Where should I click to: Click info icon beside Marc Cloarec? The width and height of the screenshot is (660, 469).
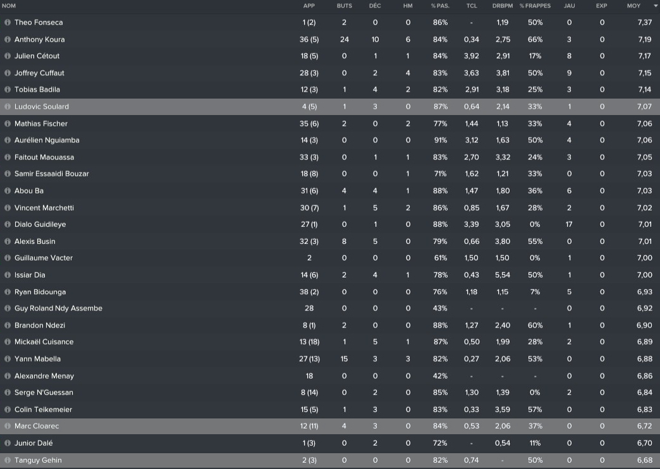(8, 426)
